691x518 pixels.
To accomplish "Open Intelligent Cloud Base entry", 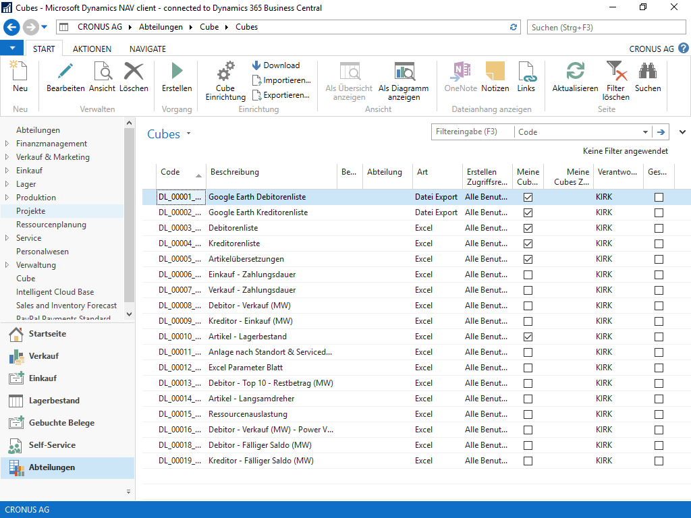I will click(55, 292).
